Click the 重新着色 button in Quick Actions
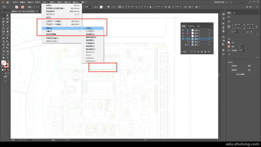 pyautogui.click(x=235, y=70)
